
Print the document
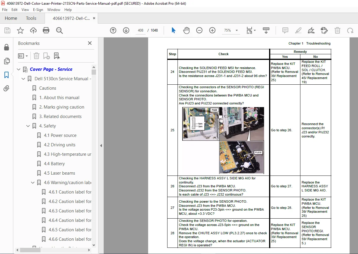coord(46,30)
